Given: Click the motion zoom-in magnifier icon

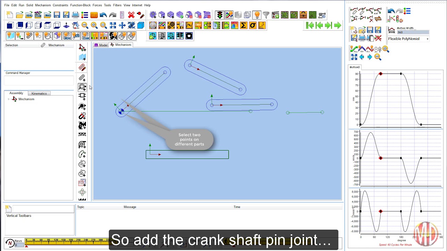Looking at the screenshot, I should point(385,49).
